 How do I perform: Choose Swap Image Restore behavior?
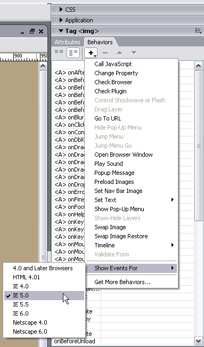[121, 236]
